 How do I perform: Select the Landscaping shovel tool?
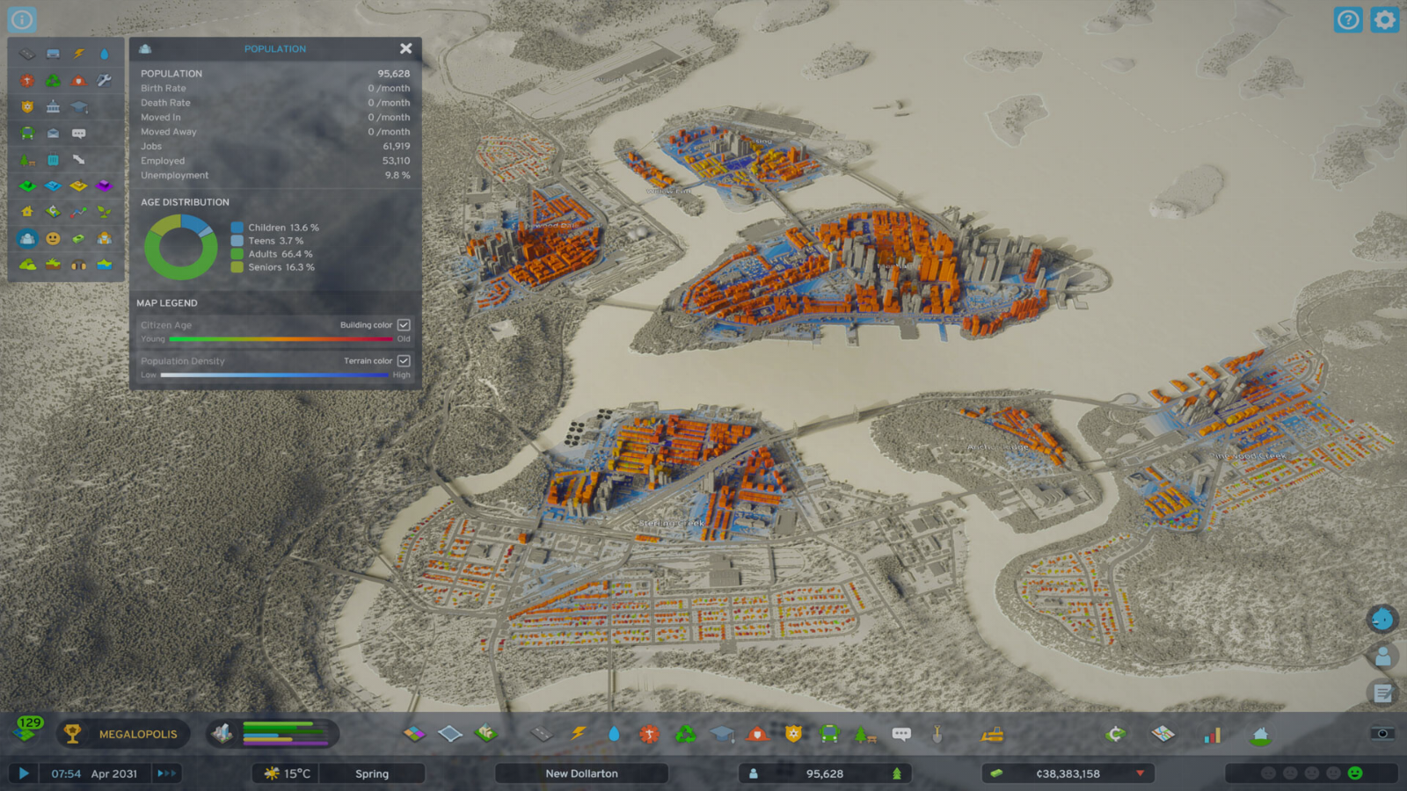[937, 734]
